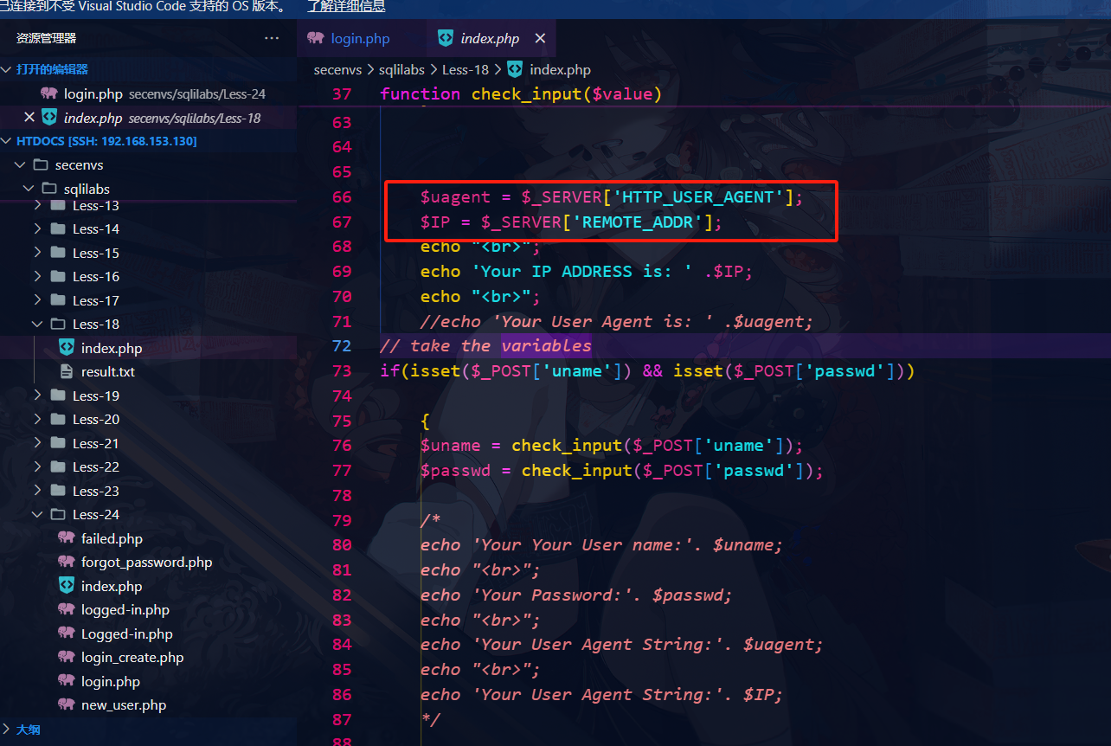
Task: Click the secenvs folder icon
Action: click(x=40, y=164)
